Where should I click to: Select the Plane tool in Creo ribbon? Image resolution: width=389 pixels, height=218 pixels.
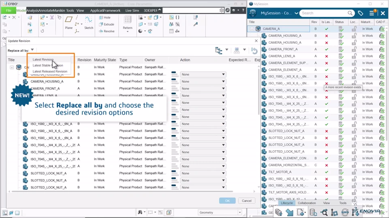69,23
